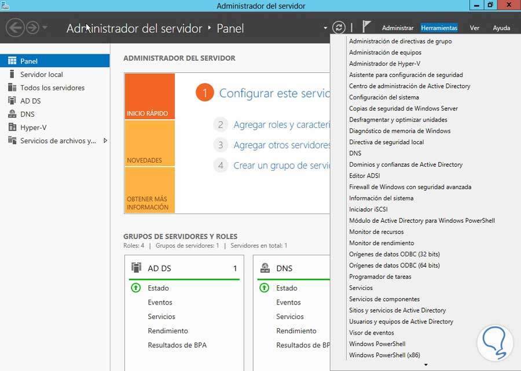This screenshot has width=521, height=371.
Task: Click Servidor local sidebar icon
Action: 12,74
